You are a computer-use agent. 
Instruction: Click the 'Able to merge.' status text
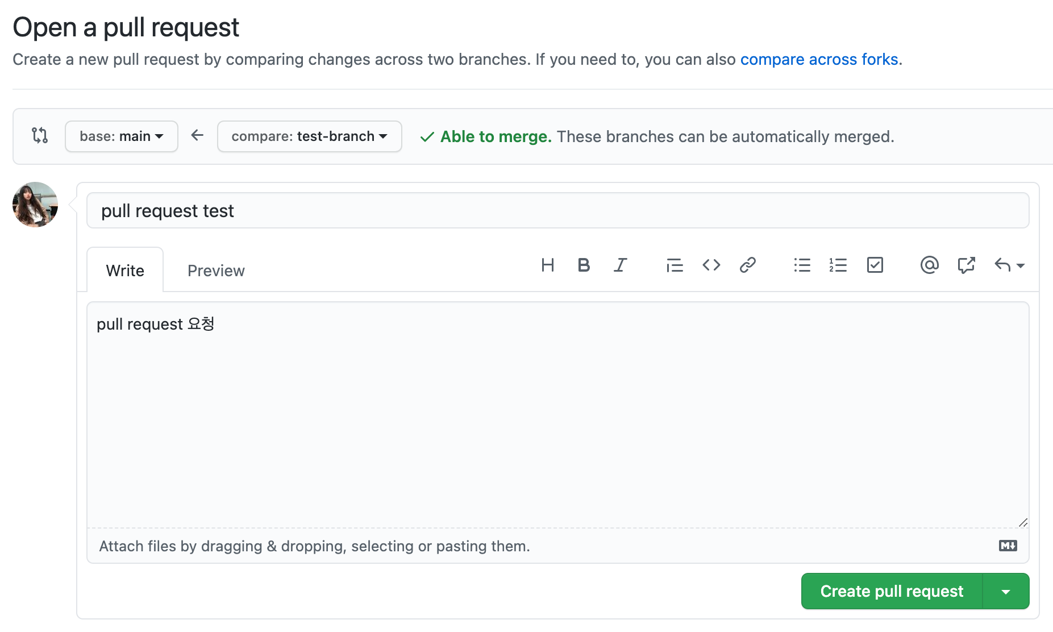click(496, 136)
